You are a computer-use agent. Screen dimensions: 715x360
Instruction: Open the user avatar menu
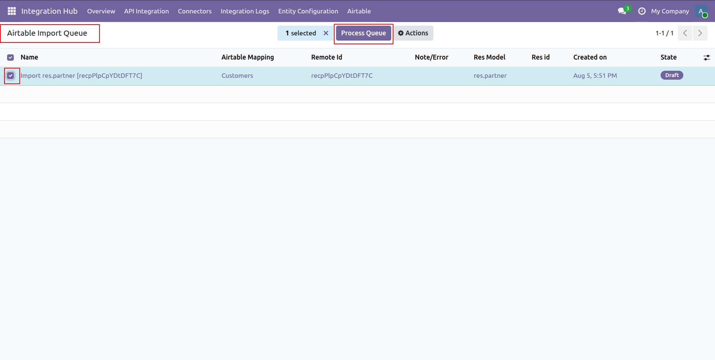click(701, 11)
